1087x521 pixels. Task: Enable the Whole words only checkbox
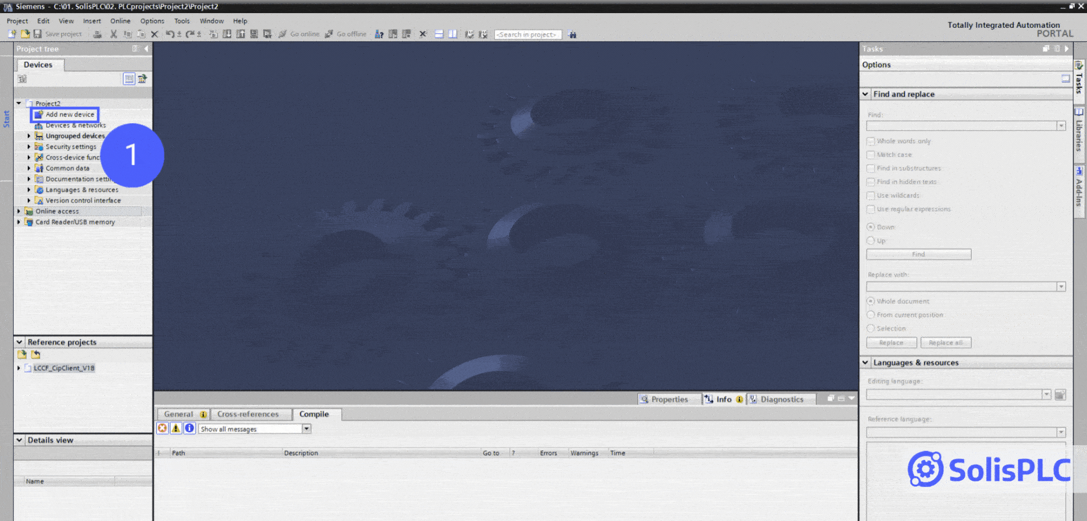tap(871, 141)
